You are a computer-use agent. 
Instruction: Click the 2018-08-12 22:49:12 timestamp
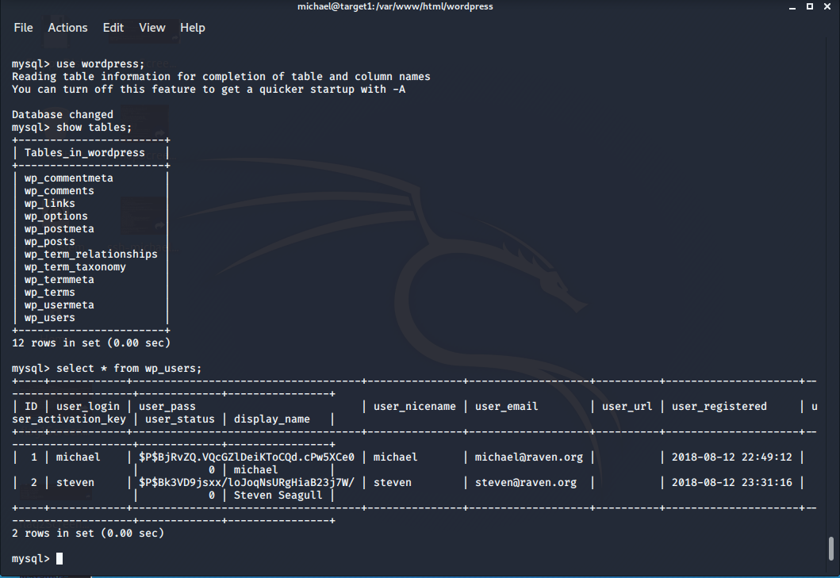click(732, 457)
